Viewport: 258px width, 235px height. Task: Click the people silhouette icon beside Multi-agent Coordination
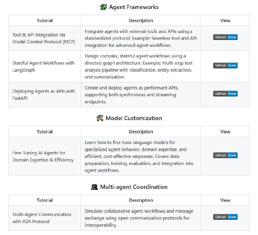coord(94,187)
